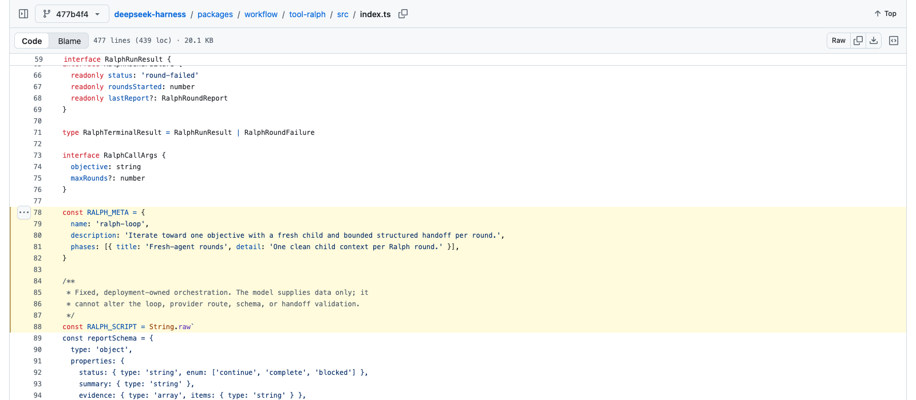Switch to the Blame tab
916x400 pixels.
click(x=69, y=41)
